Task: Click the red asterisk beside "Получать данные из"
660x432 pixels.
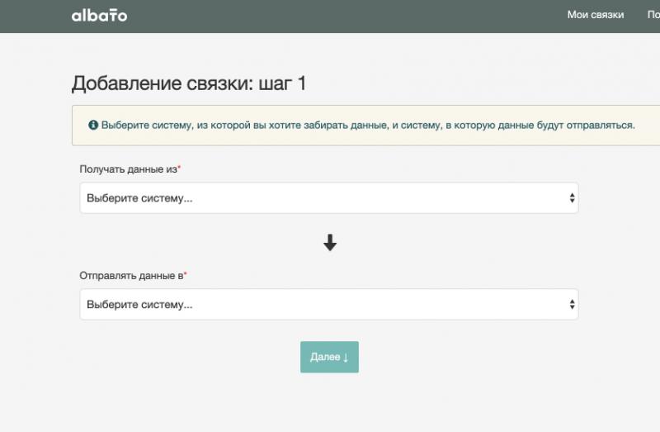Action: tap(180, 168)
